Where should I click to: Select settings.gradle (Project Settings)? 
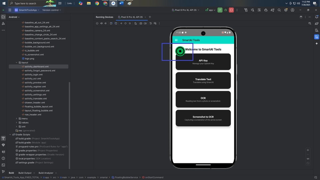tap(34, 162)
